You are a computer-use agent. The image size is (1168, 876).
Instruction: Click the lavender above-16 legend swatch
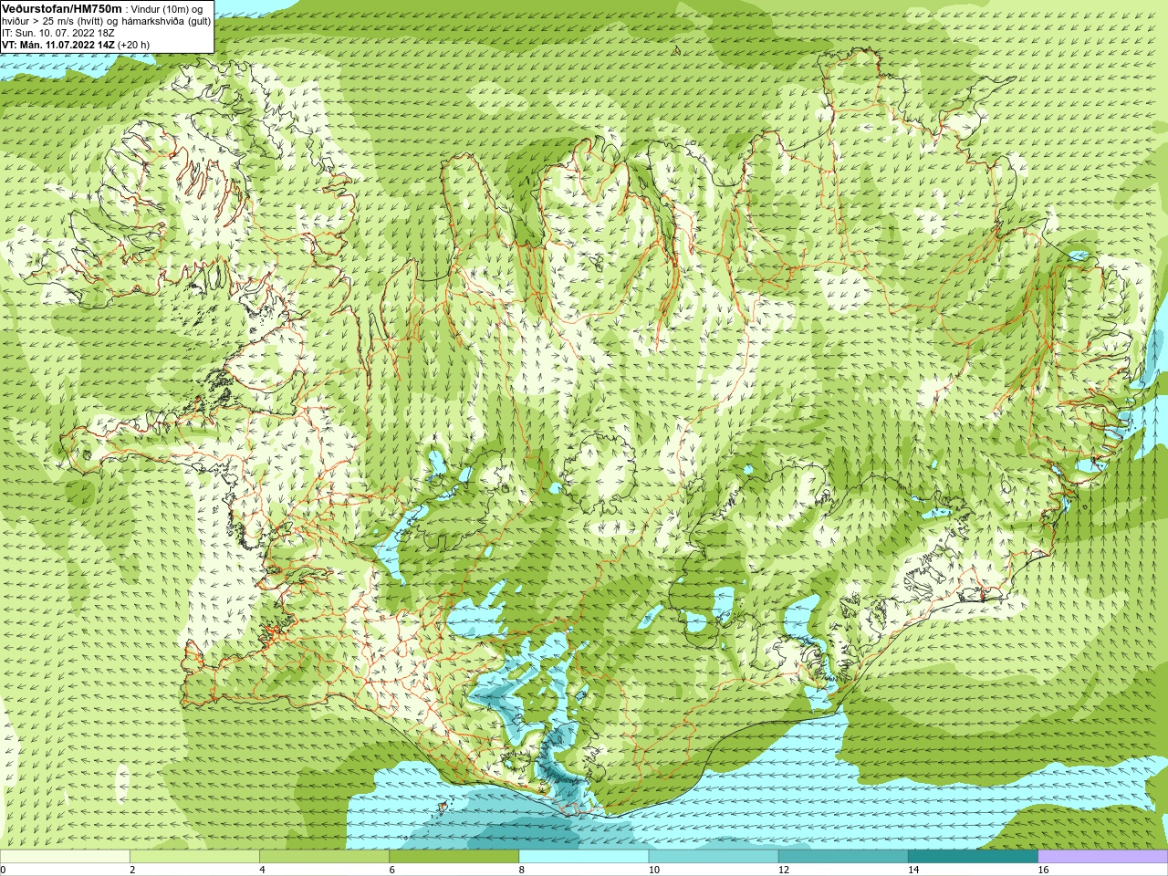[x=1103, y=857]
